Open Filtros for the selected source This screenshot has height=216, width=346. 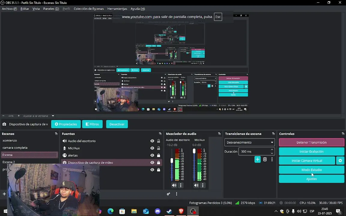tap(92, 124)
